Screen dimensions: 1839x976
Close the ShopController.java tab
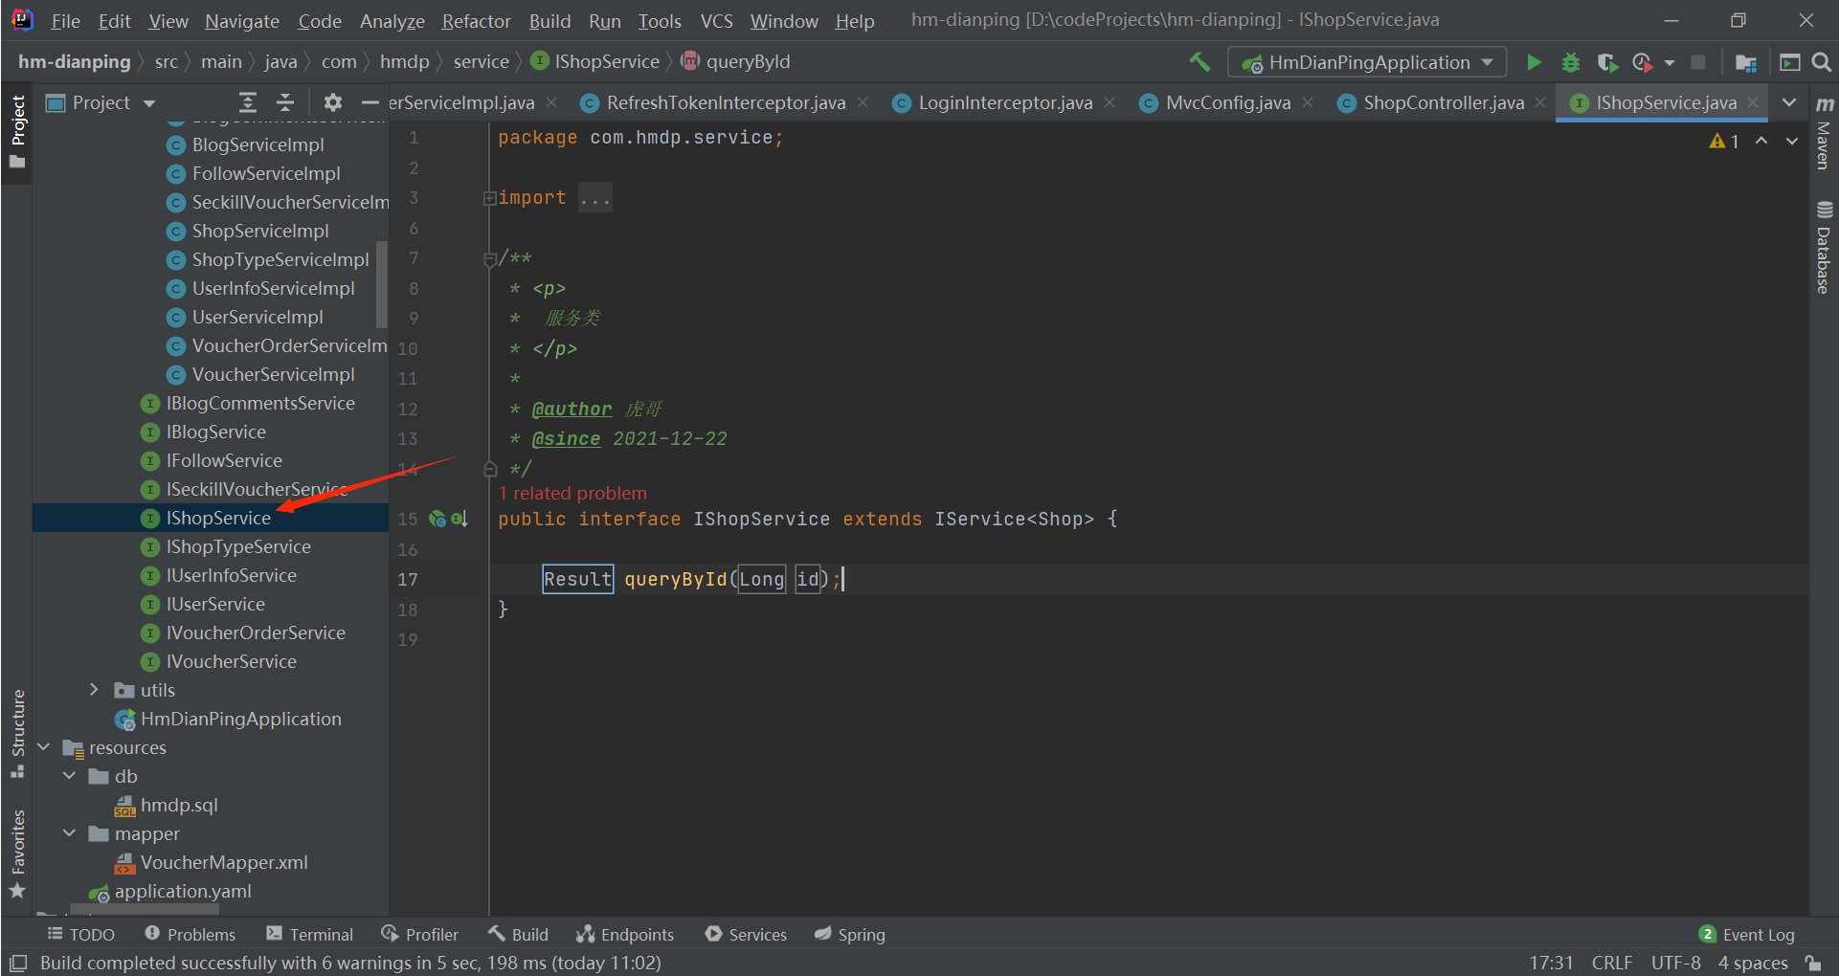pyautogui.click(x=1540, y=102)
